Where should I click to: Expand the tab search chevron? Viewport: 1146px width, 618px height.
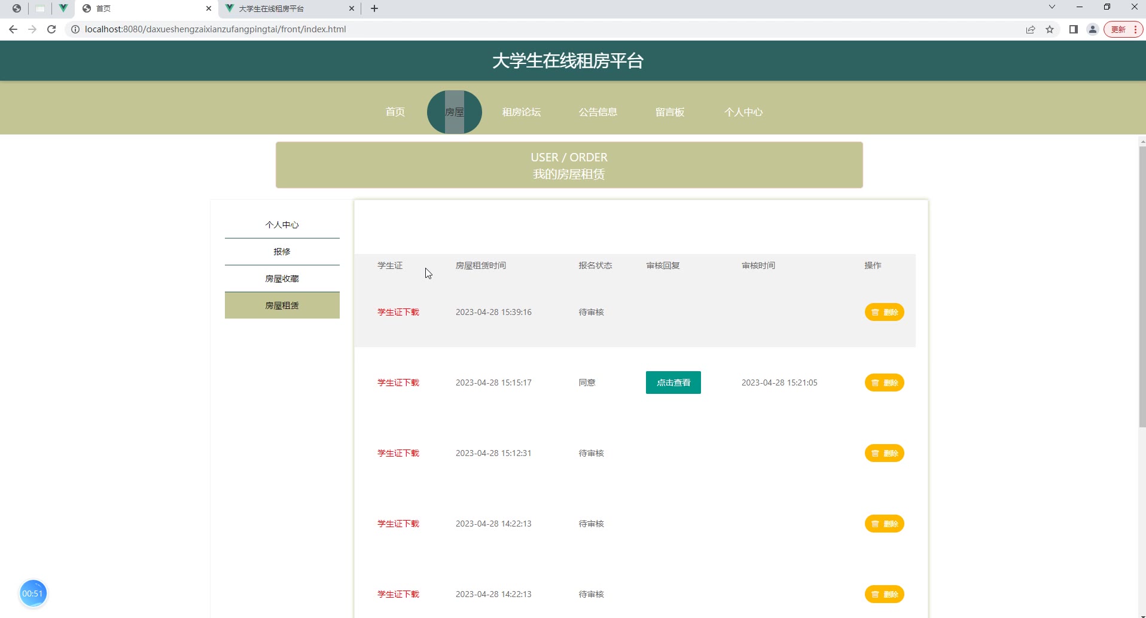click(1051, 7)
